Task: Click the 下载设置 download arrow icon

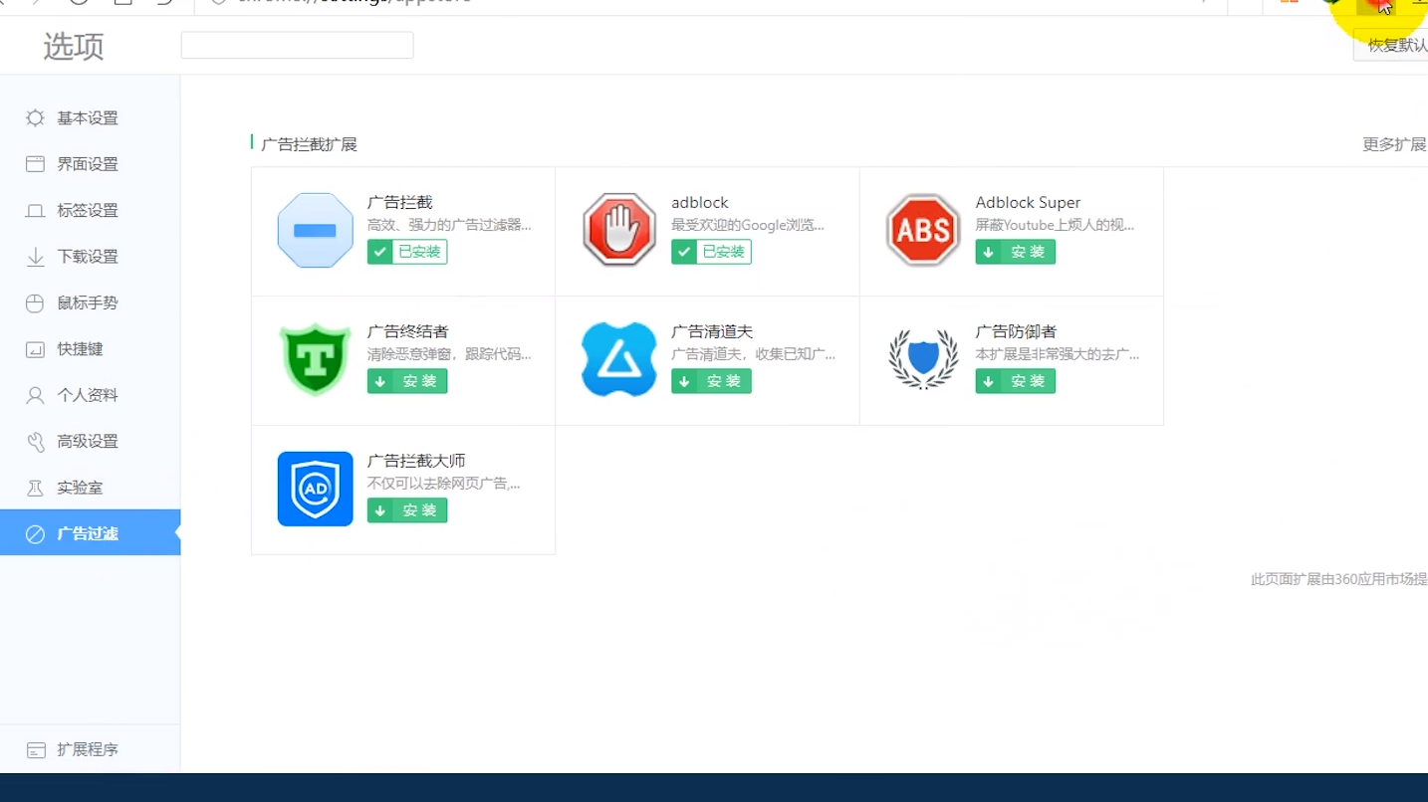Action: tap(35, 257)
